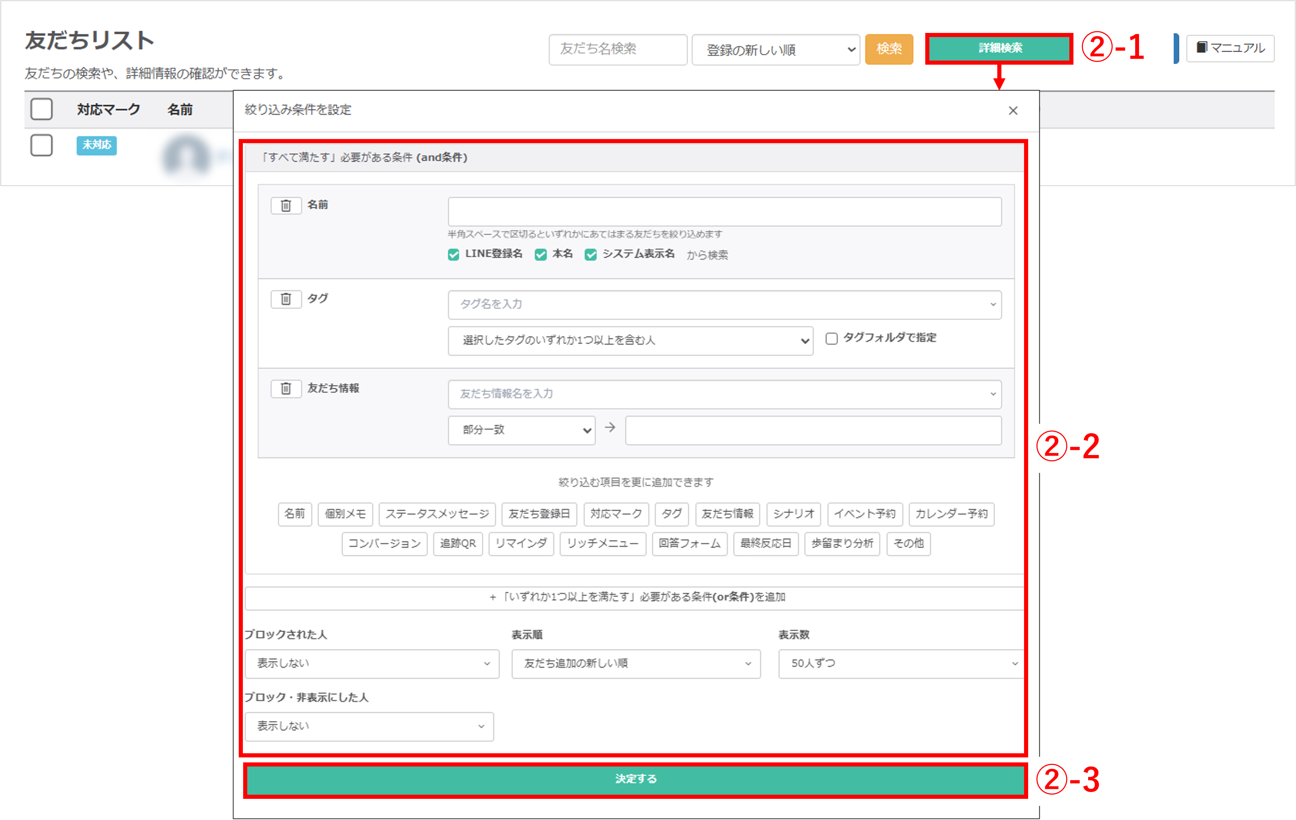Screen dimensions: 1296x820
Task: Click the trash icon next to タグ
Action: tap(286, 299)
